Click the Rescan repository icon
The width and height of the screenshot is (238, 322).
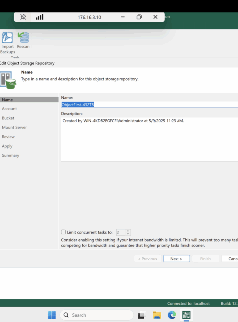pos(23,37)
